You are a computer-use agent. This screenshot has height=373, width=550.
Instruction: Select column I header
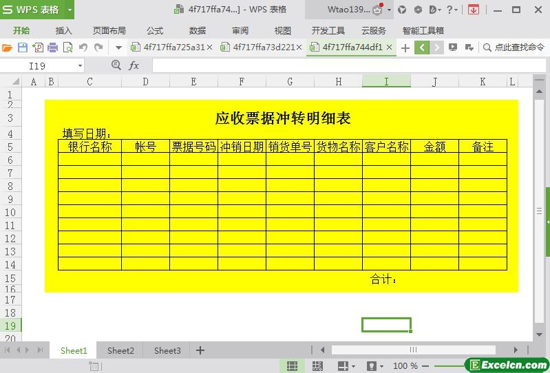pos(386,82)
